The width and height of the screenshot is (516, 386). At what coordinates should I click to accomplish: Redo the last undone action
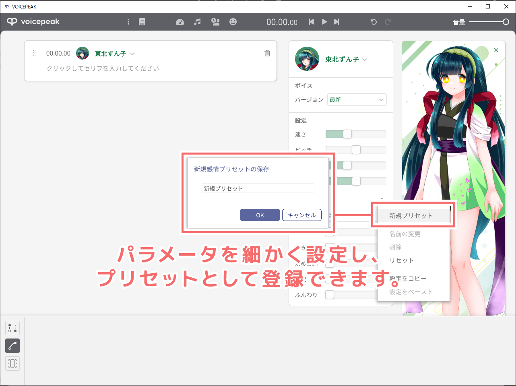pyautogui.click(x=388, y=22)
